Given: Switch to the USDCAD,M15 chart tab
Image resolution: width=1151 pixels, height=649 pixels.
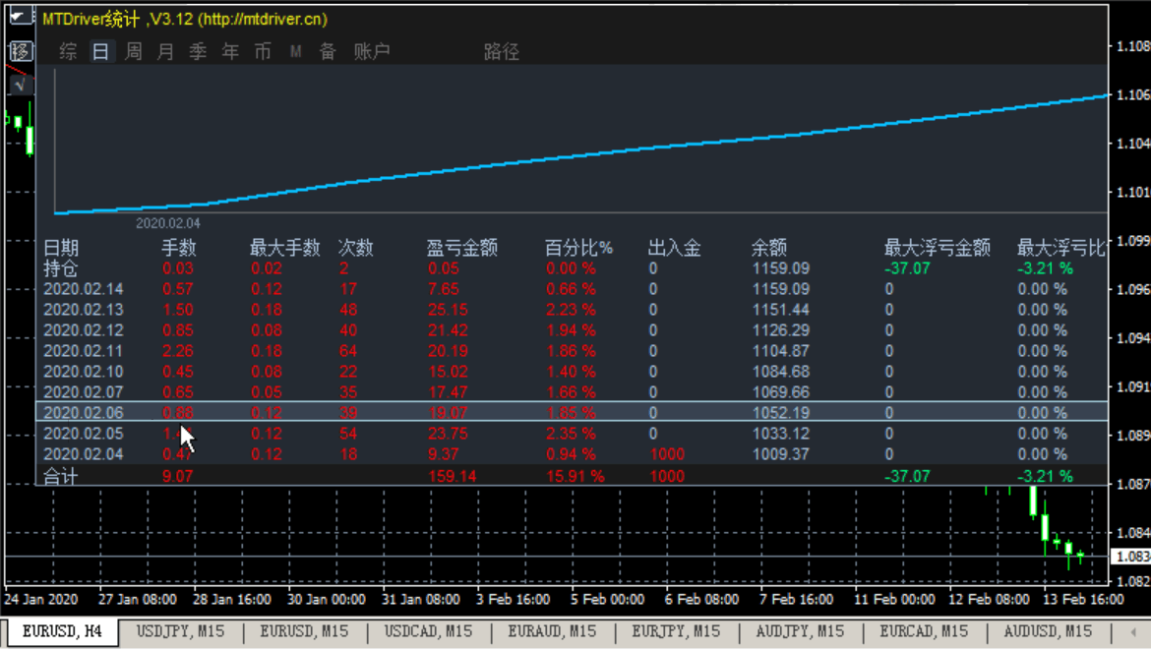Looking at the screenshot, I should pos(429,631).
